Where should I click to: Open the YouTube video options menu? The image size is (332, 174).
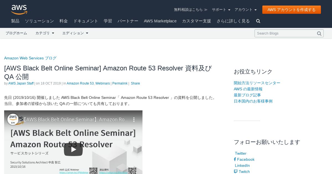[x=134, y=120]
